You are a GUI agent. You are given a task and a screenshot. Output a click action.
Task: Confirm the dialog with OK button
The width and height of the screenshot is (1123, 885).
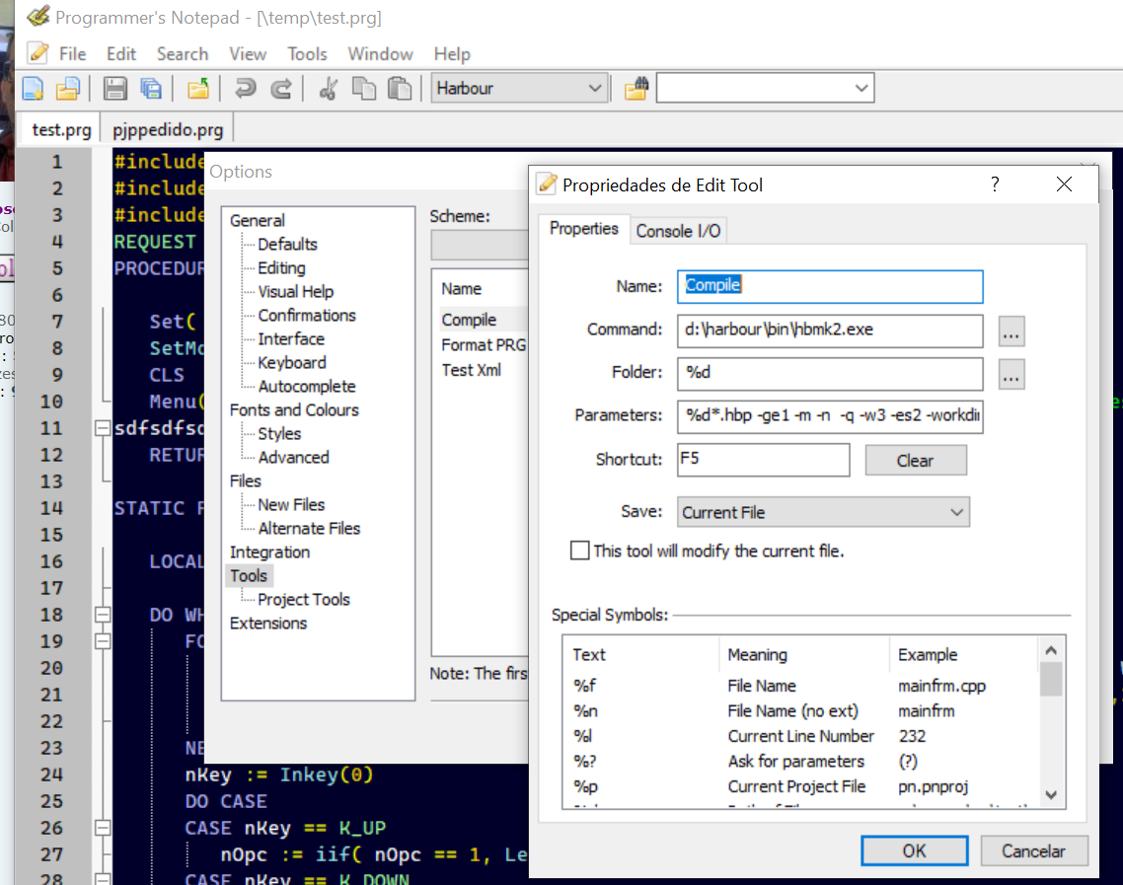914,850
